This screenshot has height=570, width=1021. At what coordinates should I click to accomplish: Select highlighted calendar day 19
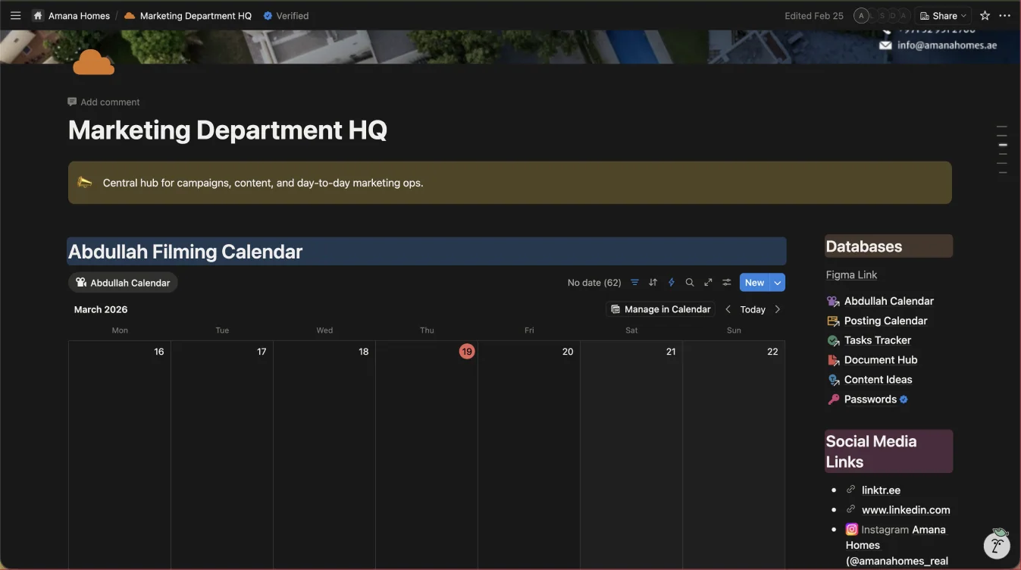click(467, 352)
